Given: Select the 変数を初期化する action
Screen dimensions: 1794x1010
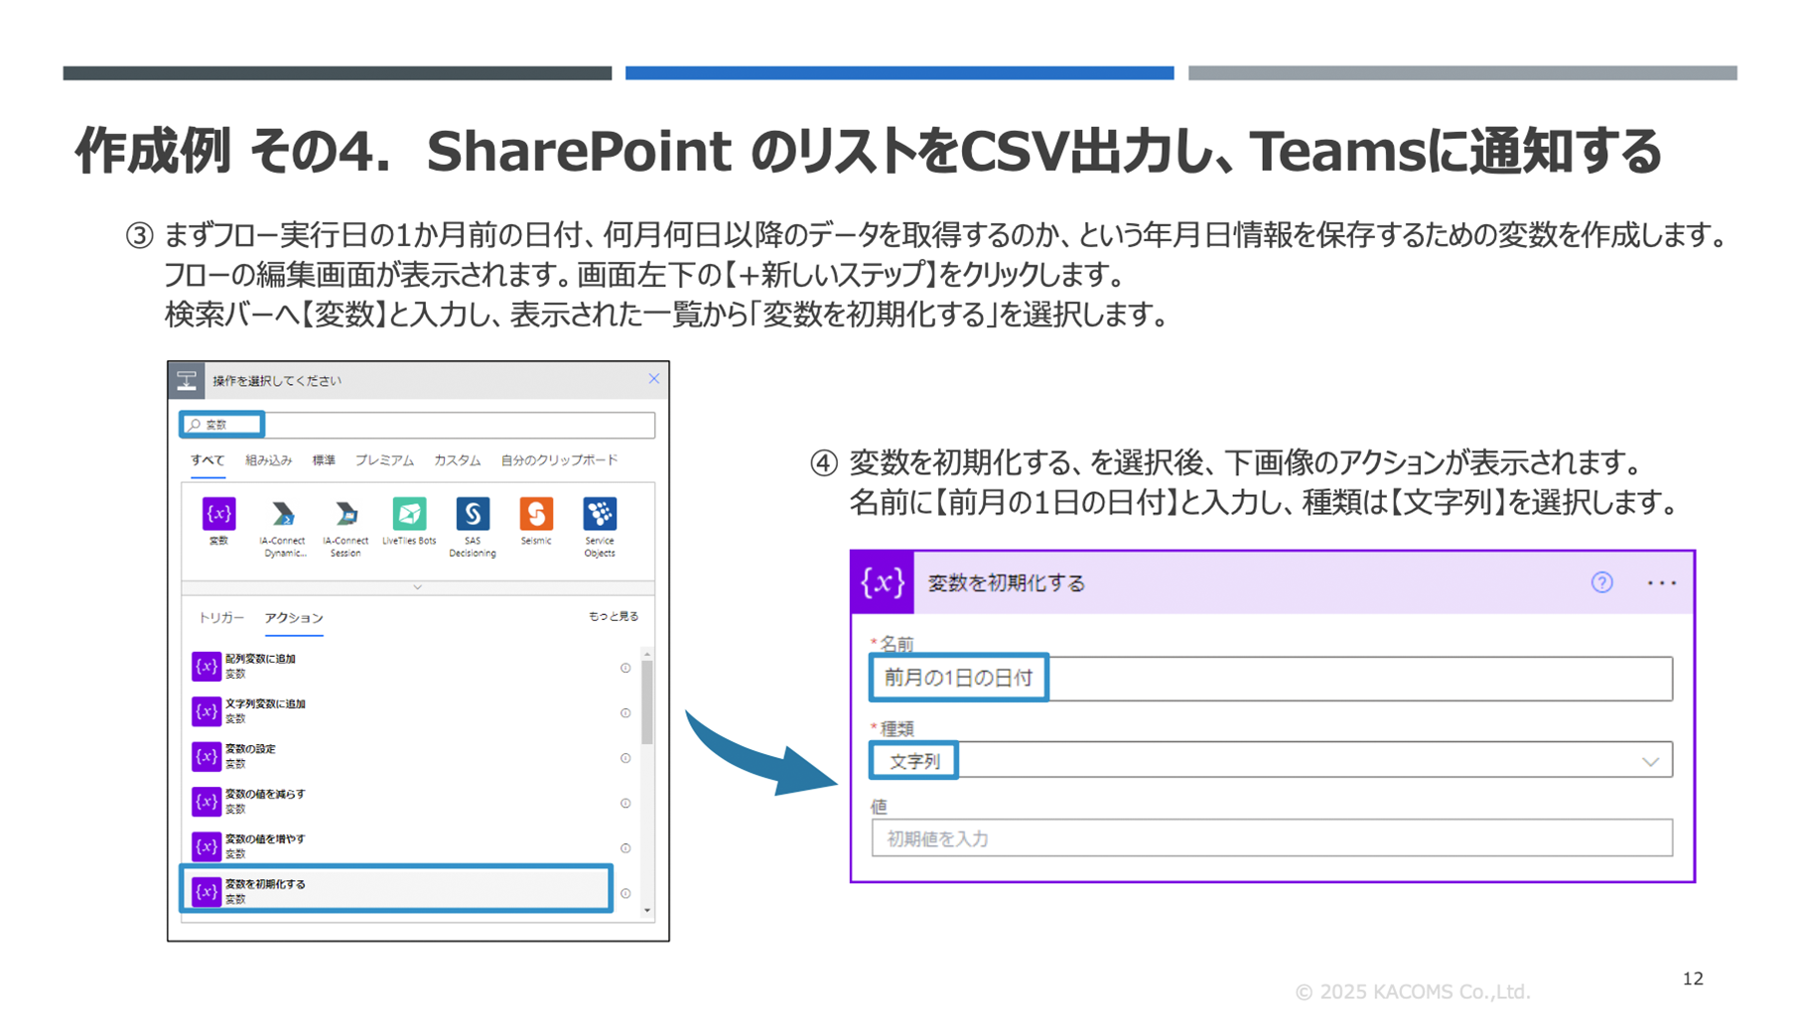Looking at the screenshot, I should [395, 890].
